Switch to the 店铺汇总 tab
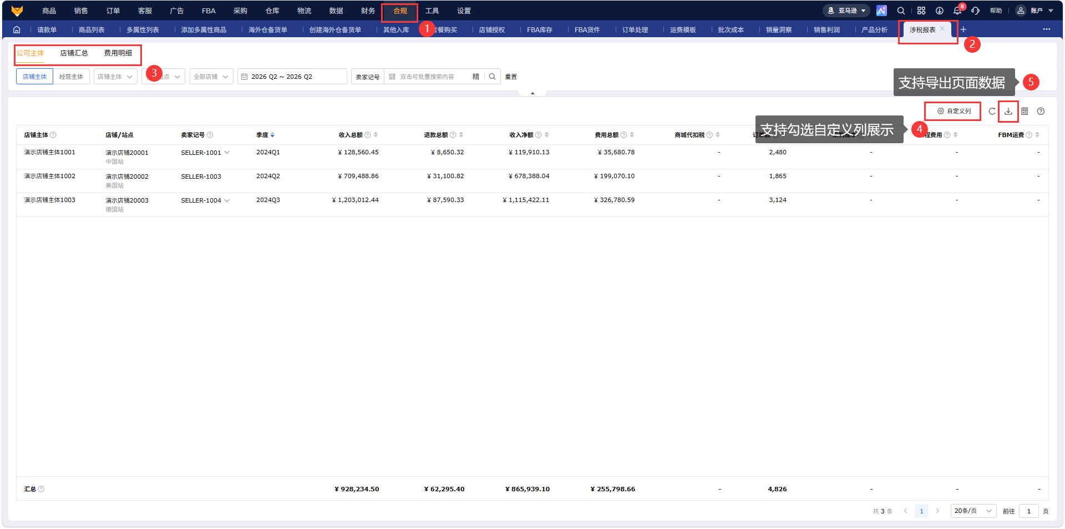The image size is (1065, 529). tap(74, 53)
